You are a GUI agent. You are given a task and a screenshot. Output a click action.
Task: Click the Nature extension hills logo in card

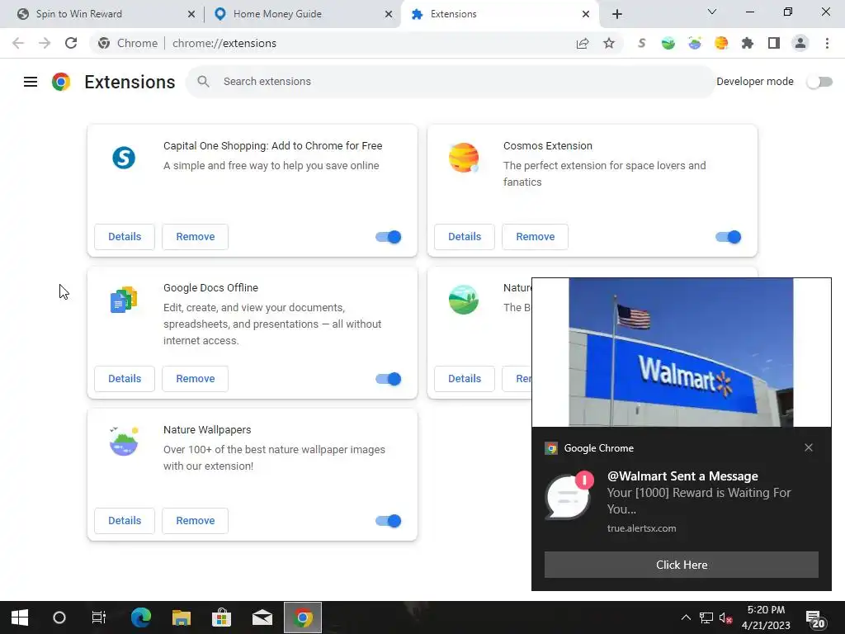coord(464,300)
